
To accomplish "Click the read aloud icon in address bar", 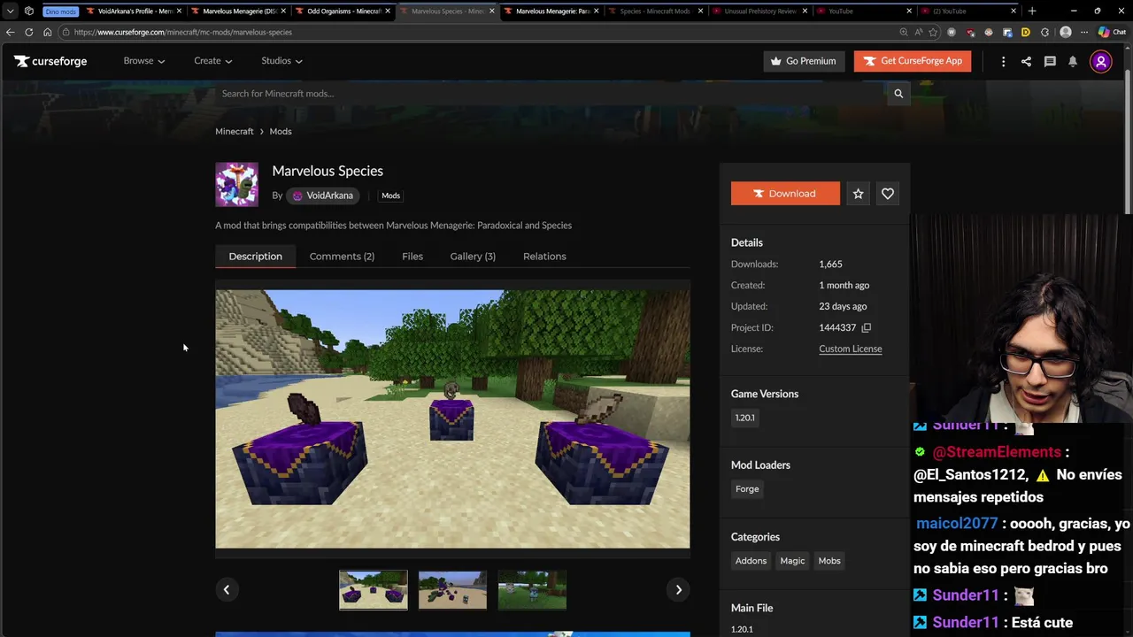I will 918,32.
